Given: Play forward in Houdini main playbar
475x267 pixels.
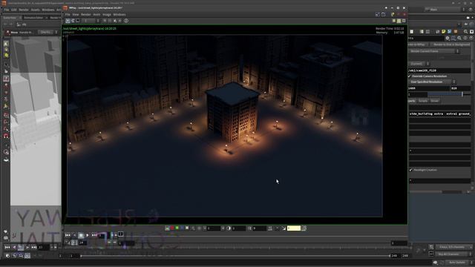Looking at the screenshot, I should 27,247.
